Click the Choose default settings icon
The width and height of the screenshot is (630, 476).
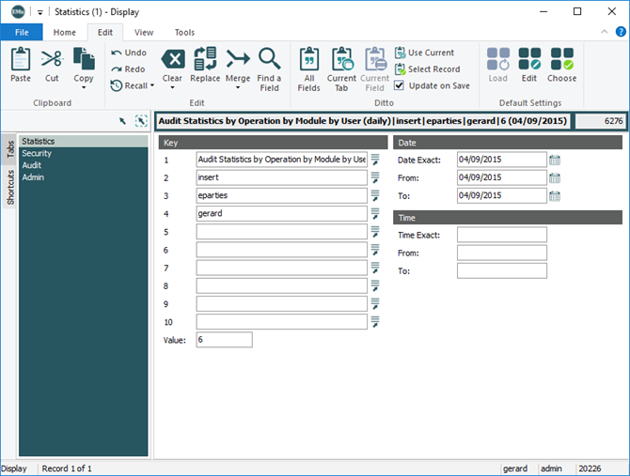(x=562, y=60)
